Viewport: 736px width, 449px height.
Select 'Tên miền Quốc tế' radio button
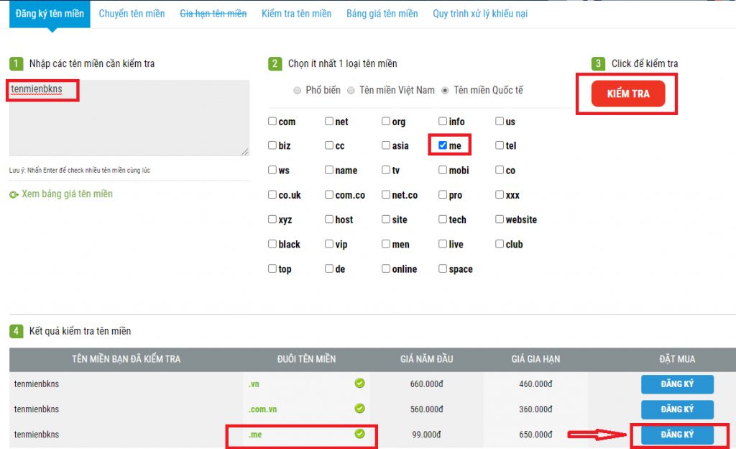click(x=445, y=91)
